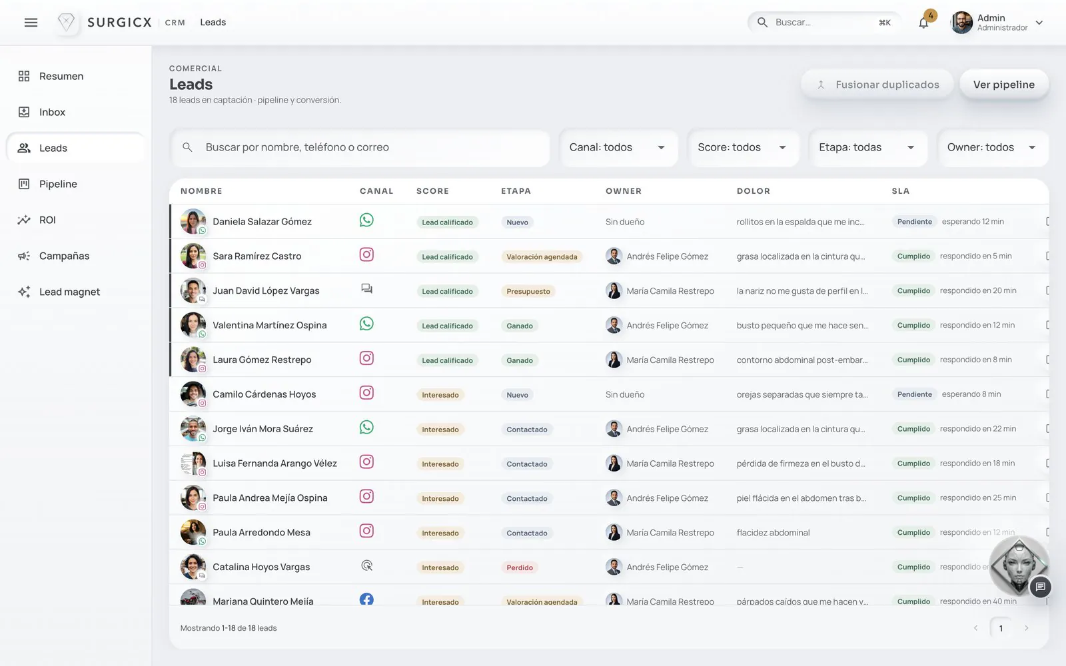Expand the Admin account menu chevron

coord(1039,23)
